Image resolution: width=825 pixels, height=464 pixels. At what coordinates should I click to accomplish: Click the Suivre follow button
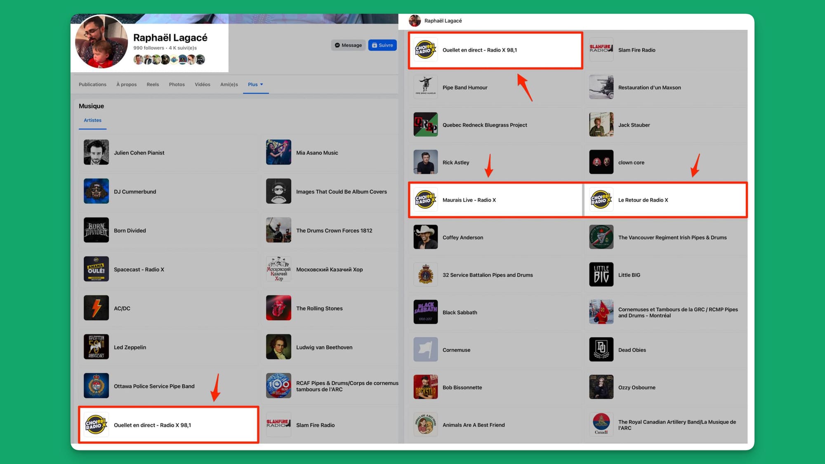382,45
